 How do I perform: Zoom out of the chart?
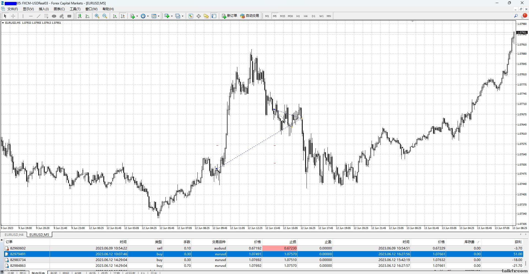(105, 16)
